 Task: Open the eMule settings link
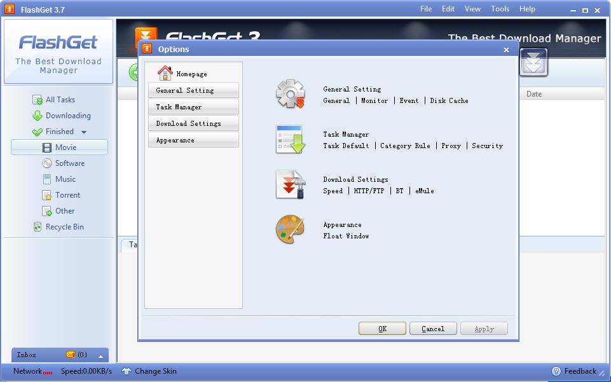pyautogui.click(x=424, y=191)
